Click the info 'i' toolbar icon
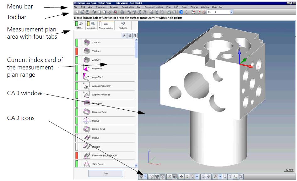The height and width of the screenshot is (181, 297). point(186,12)
